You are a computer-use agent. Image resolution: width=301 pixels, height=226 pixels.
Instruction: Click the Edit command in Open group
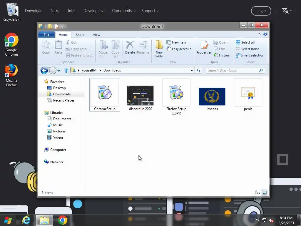click(x=219, y=49)
